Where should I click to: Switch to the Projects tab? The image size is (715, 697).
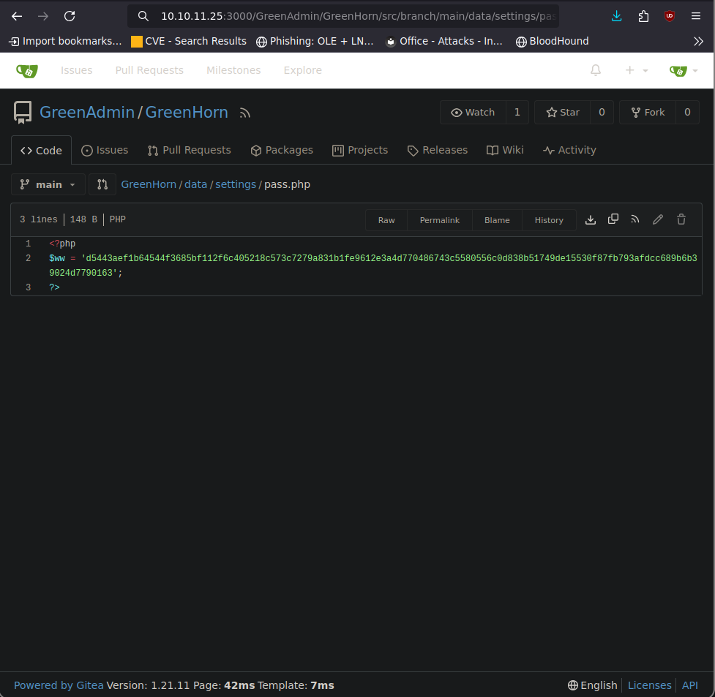click(x=360, y=151)
